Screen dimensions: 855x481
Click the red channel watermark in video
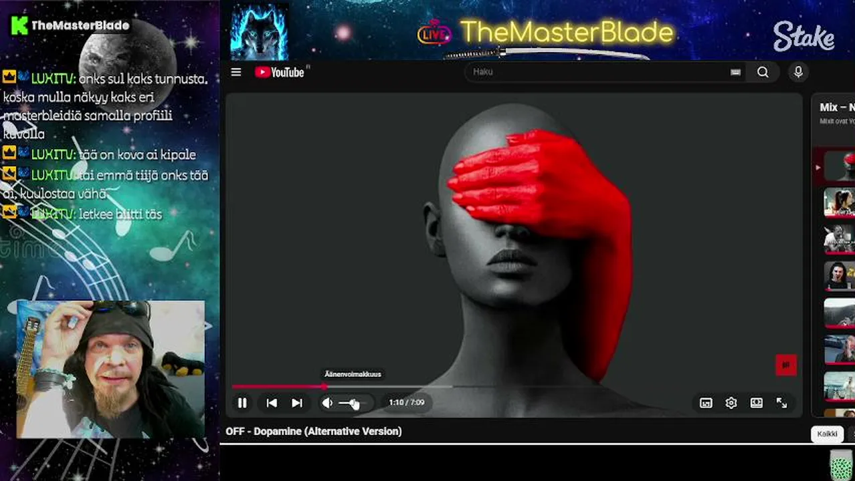(786, 365)
